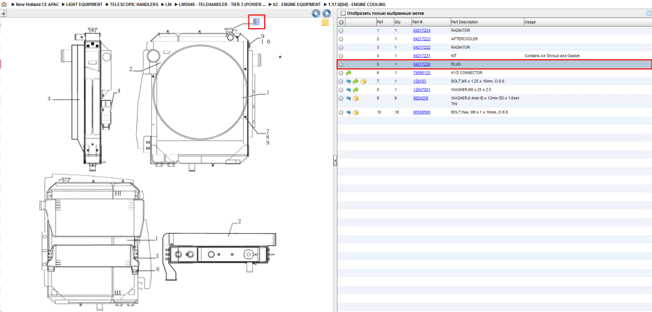Viewport: 652px width, 312px height.
Task: Go to the home page icon
Action: (4, 4)
